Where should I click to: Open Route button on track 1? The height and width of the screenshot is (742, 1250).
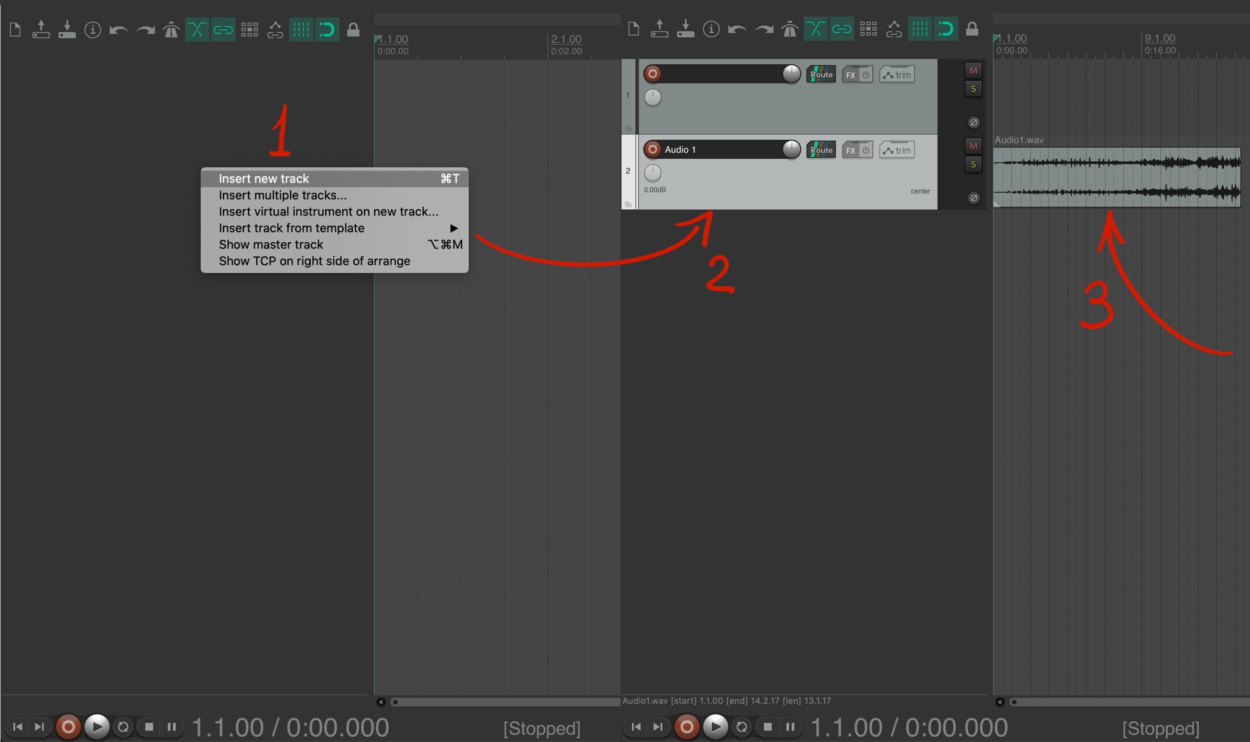[x=821, y=74]
